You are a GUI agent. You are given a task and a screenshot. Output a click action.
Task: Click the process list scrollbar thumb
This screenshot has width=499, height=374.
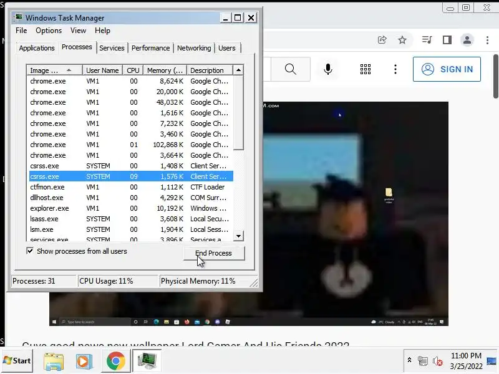(x=238, y=113)
